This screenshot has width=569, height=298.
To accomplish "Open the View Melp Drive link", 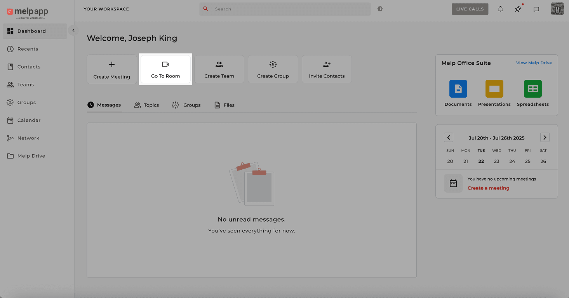I will click(x=534, y=62).
